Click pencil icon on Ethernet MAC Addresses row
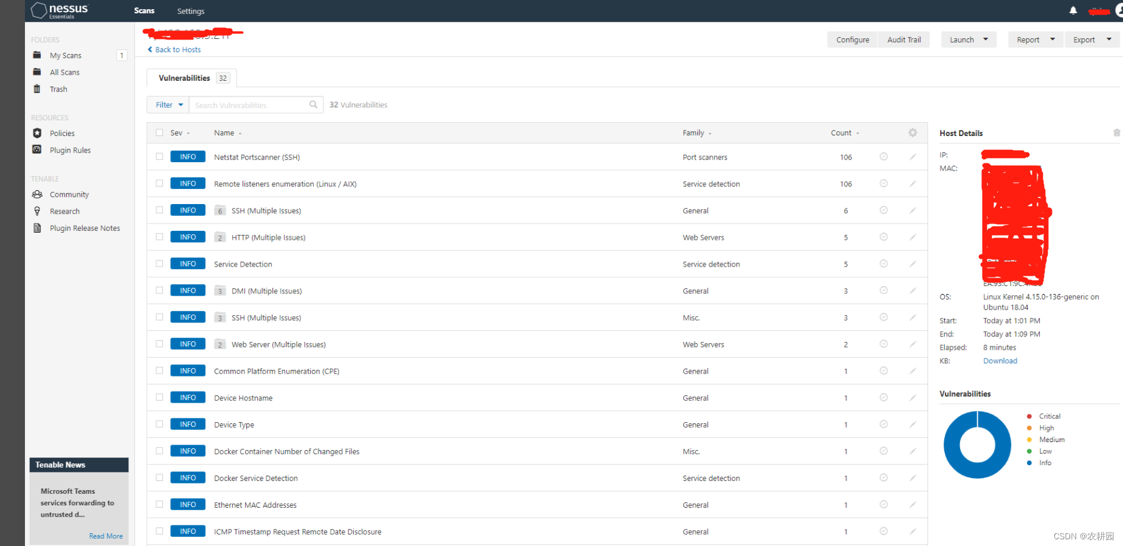This screenshot has width=1123, height=546. tap(913, 504)
